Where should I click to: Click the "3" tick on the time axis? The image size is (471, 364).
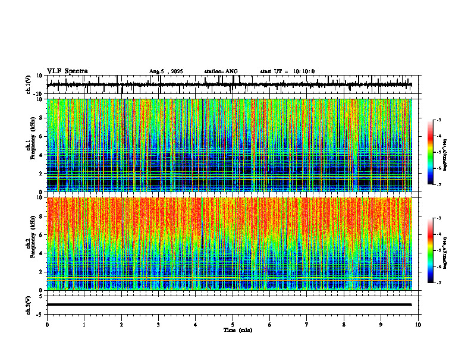[158, 325]
